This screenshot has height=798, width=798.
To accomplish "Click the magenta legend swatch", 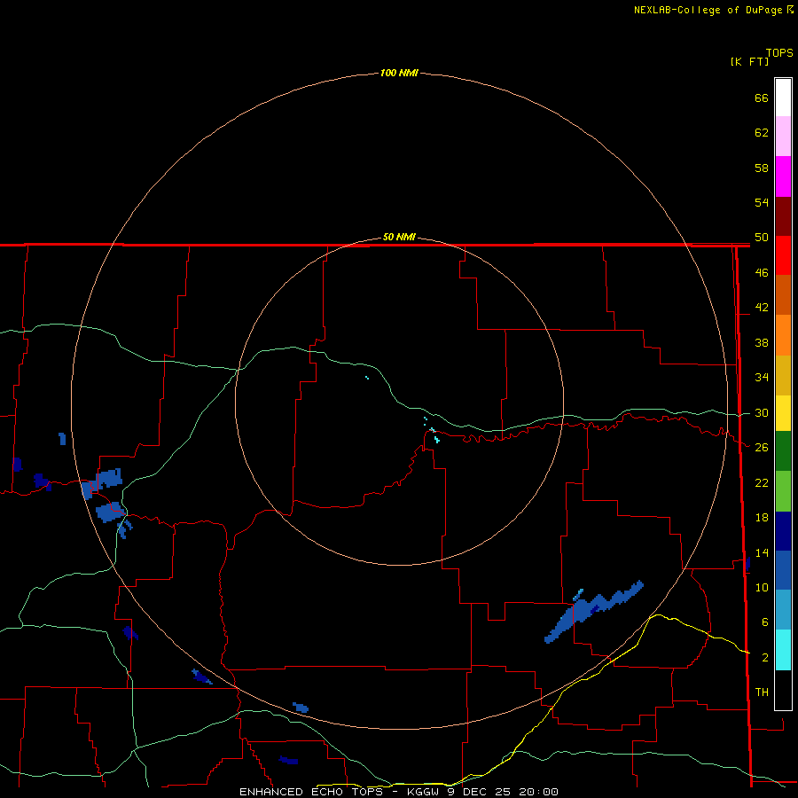I will coord(783,176).
